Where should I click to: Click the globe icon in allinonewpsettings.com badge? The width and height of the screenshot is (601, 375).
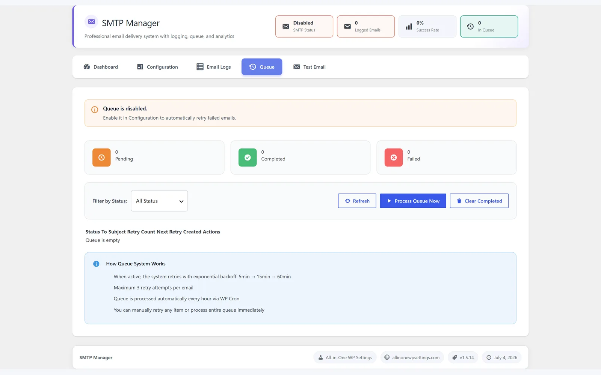coord(387,357)
